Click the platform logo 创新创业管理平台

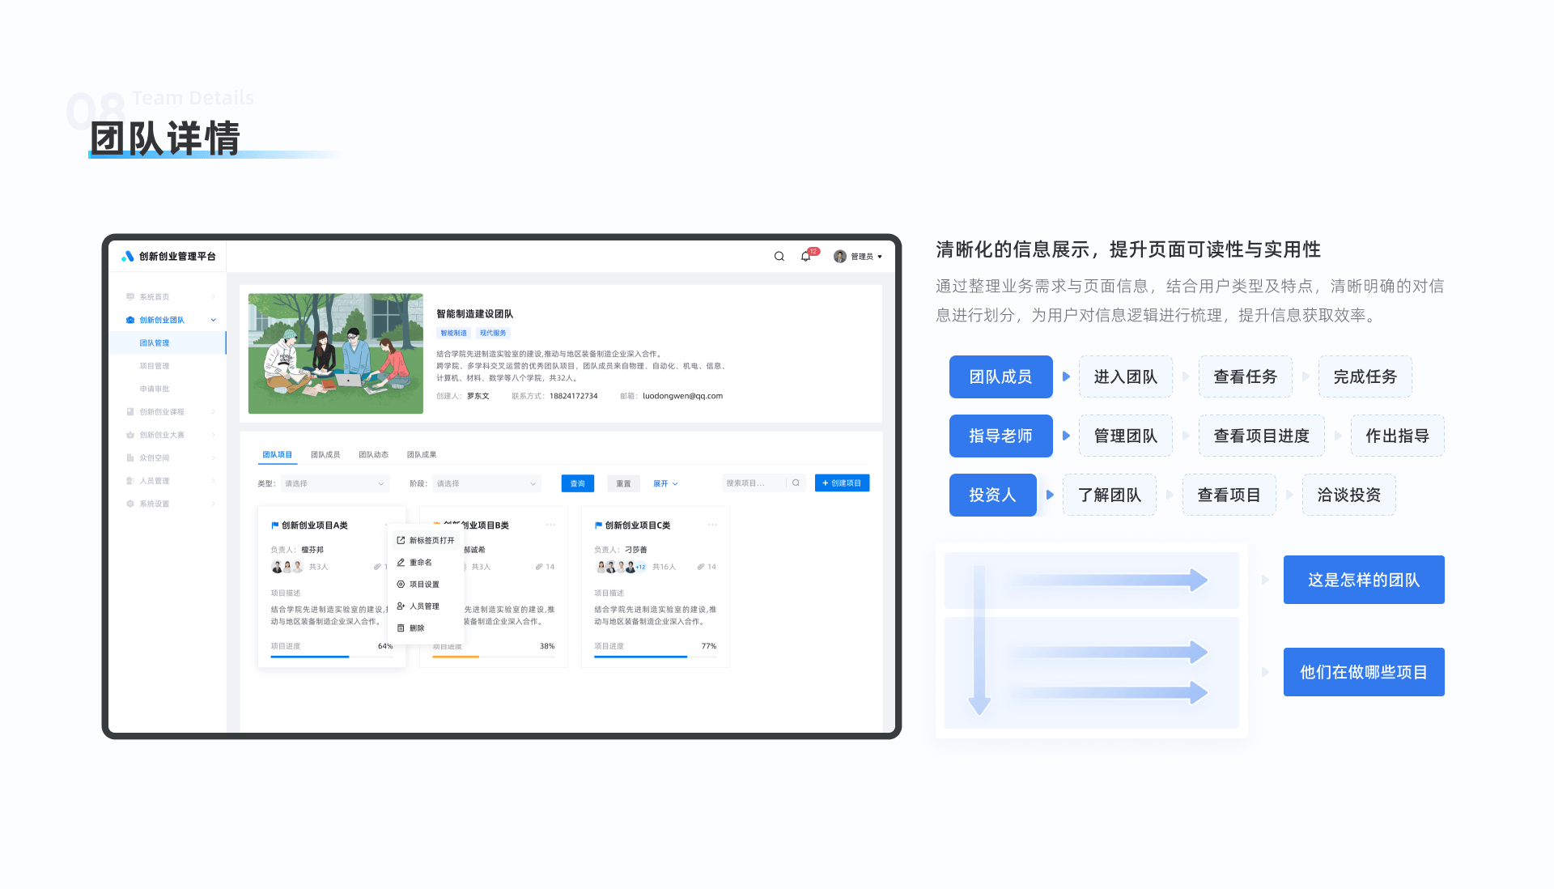[168, 257]
